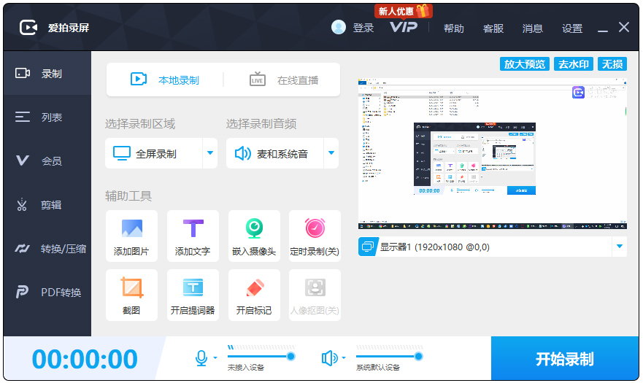This screenshot has width=643, height=383.
Task: Click the 爱拍录屏 app logo icon
Action: (28, 28)
